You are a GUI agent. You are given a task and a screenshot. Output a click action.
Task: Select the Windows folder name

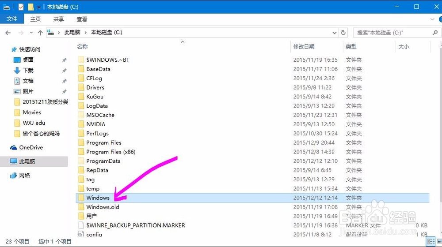(98, 198)
